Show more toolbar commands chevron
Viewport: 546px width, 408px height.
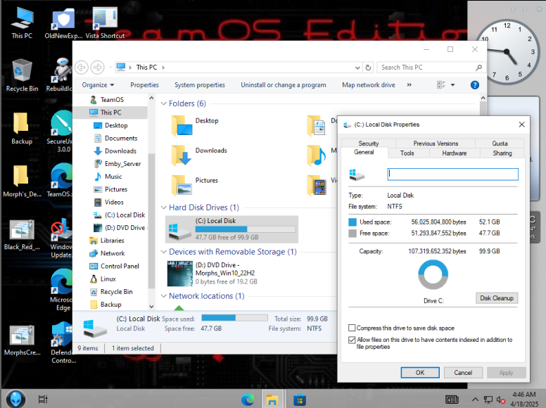click(410, 84)
